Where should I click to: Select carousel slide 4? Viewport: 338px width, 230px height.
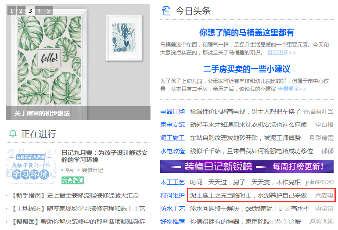[39, 11]
